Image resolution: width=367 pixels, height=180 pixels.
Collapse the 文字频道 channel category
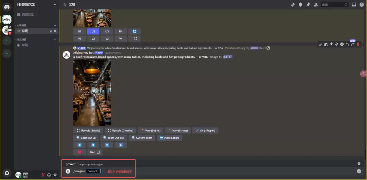21,25
